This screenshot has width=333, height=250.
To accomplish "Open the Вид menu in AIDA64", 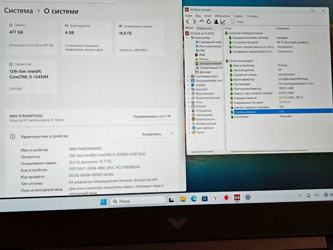I will 198,16.
